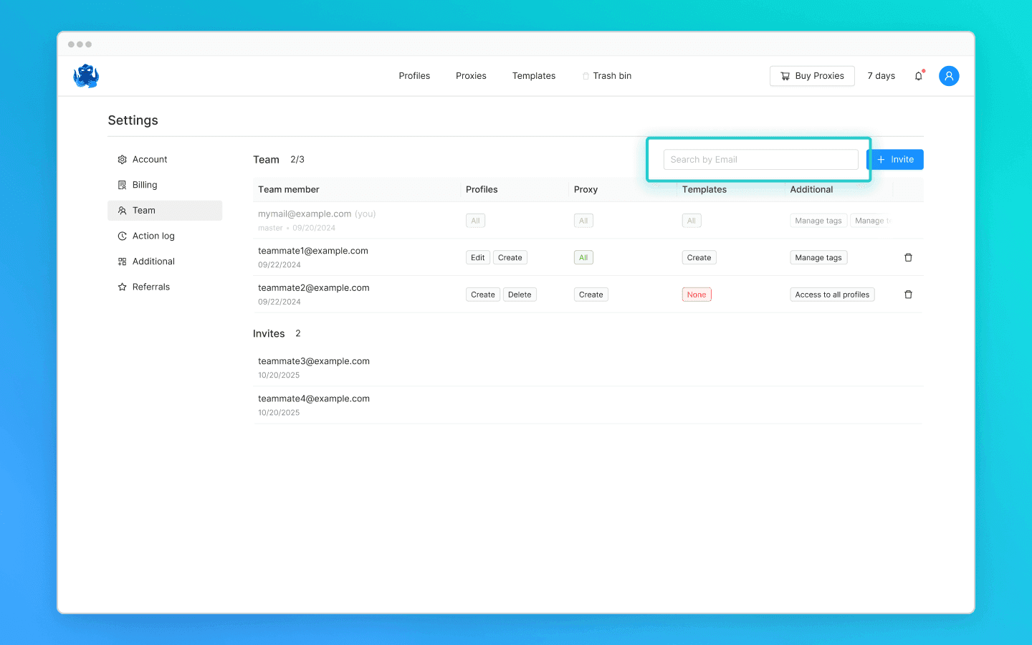Screen dimensions: 1032x645
Task: Click the Invites heading
Action: point(269,334)
